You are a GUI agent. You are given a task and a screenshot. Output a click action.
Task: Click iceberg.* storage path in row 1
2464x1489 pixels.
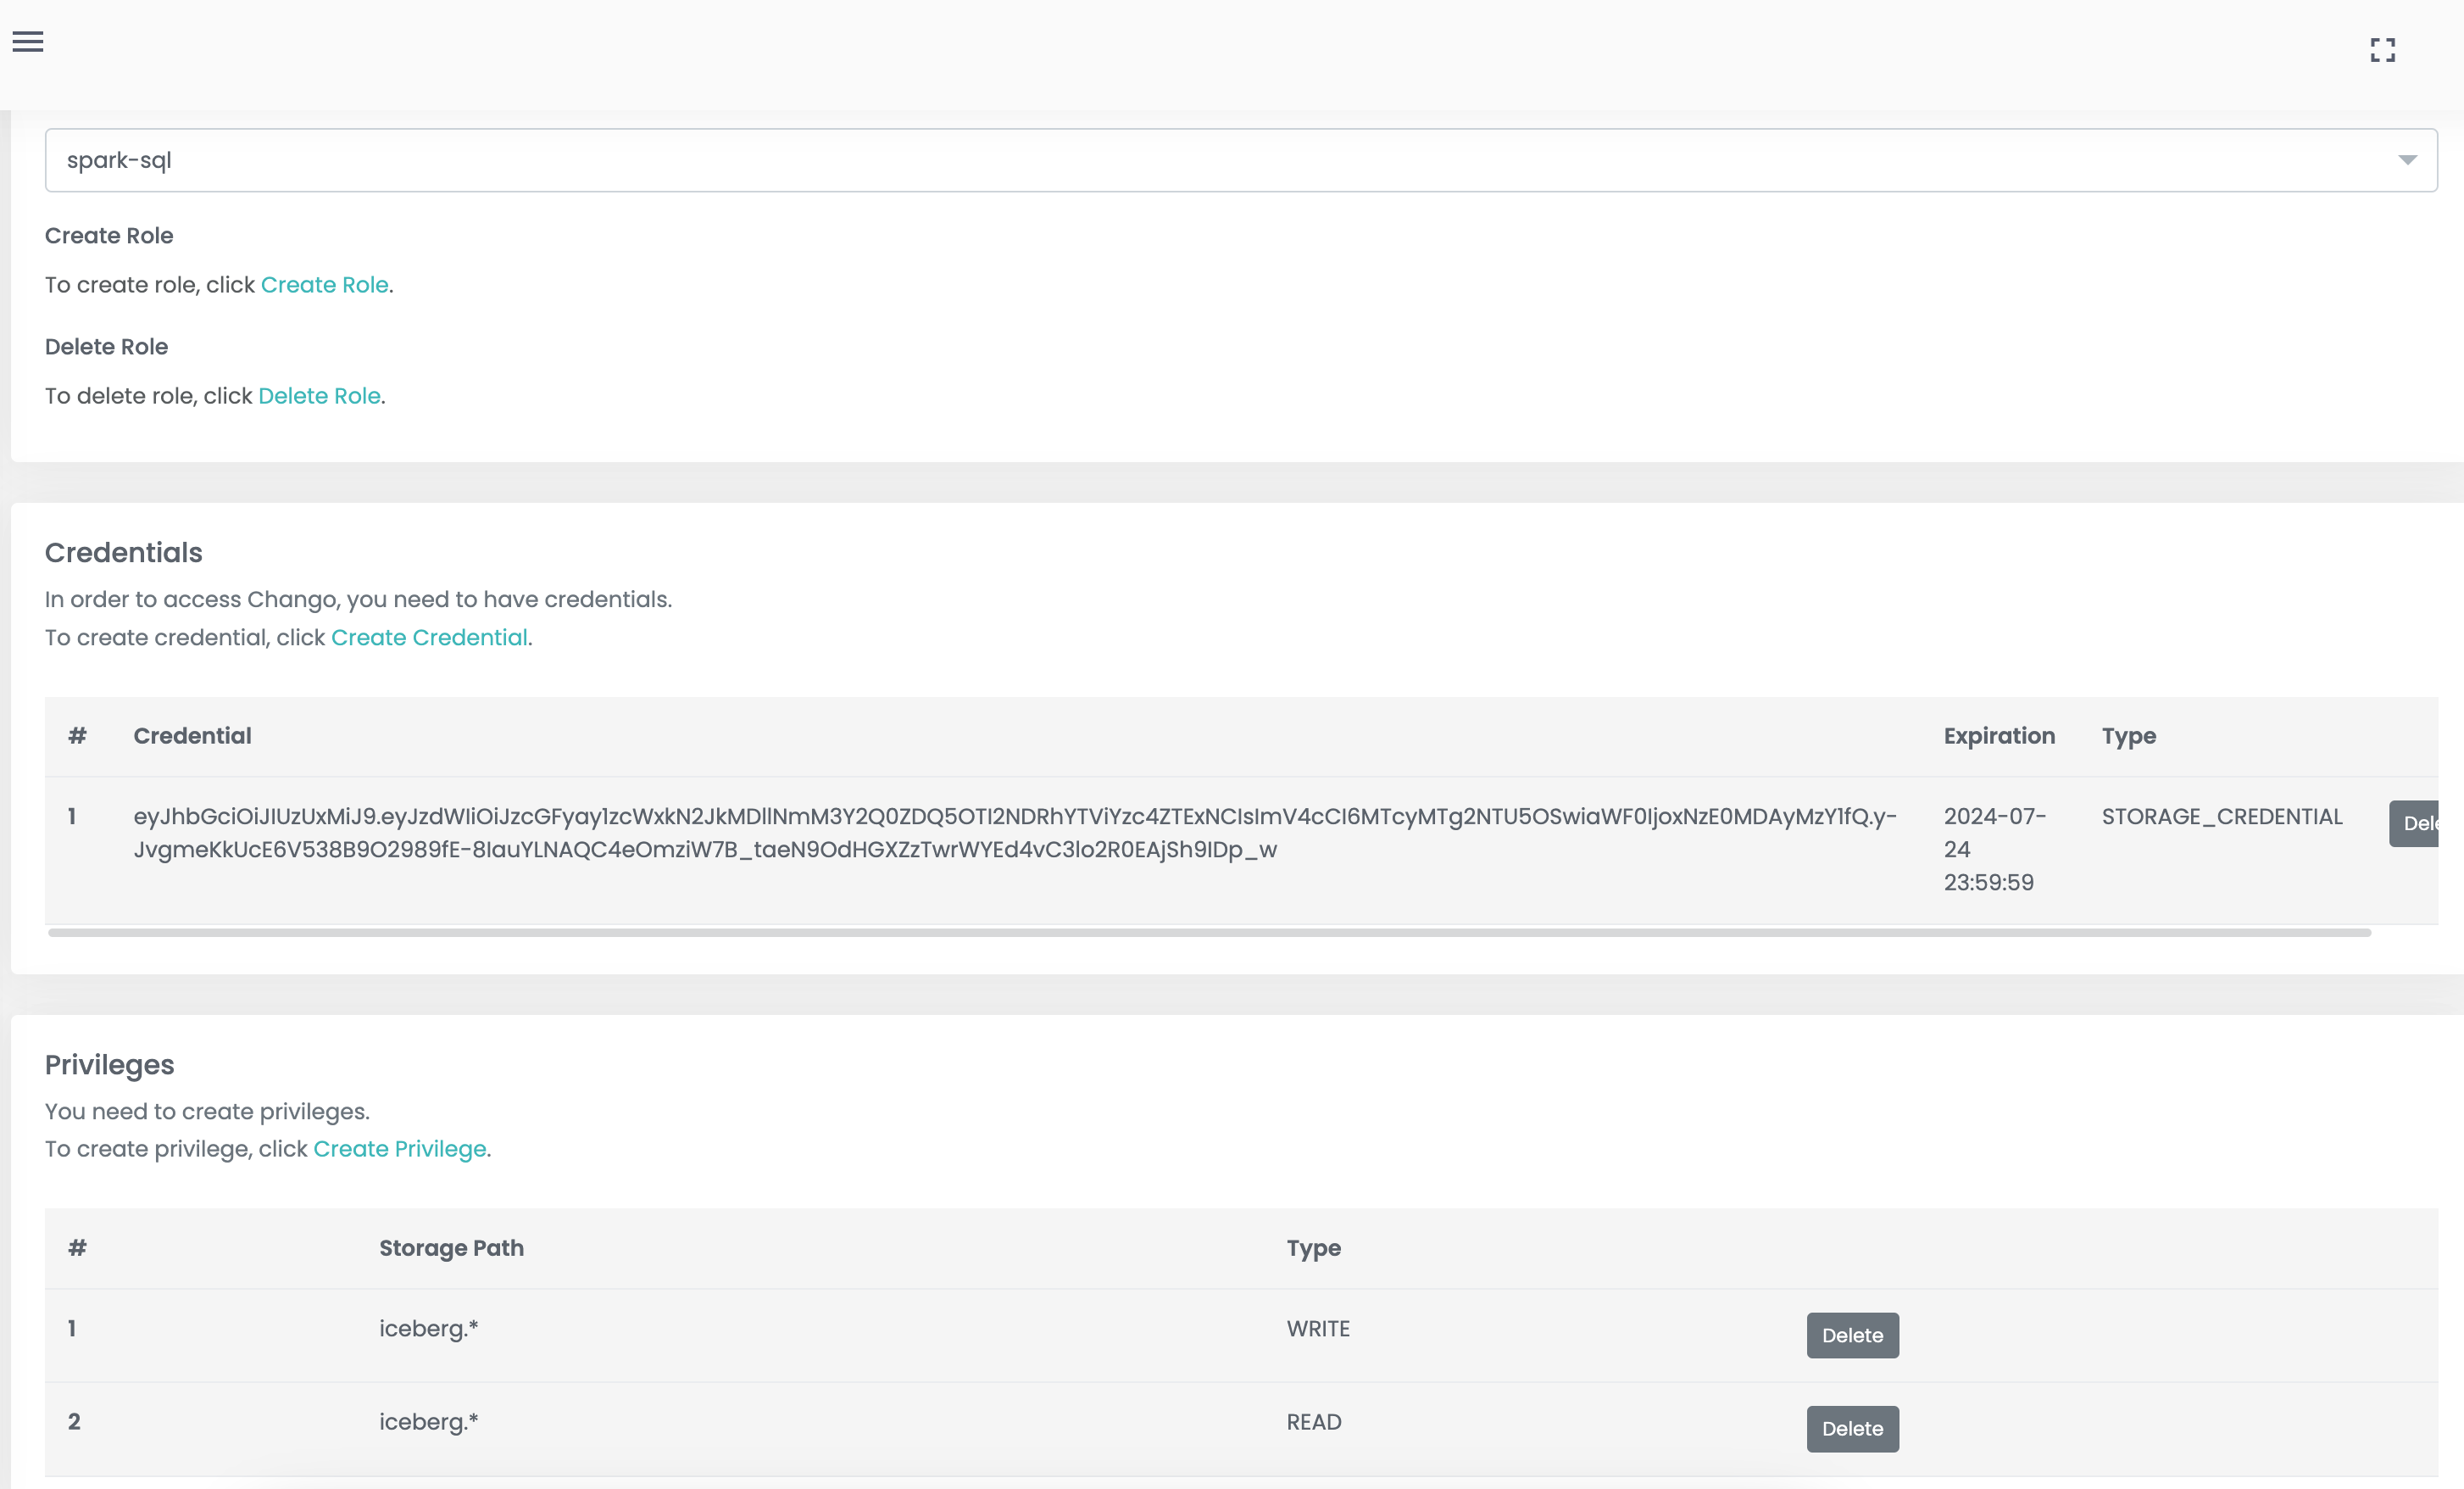click(x=428, y=1329)
